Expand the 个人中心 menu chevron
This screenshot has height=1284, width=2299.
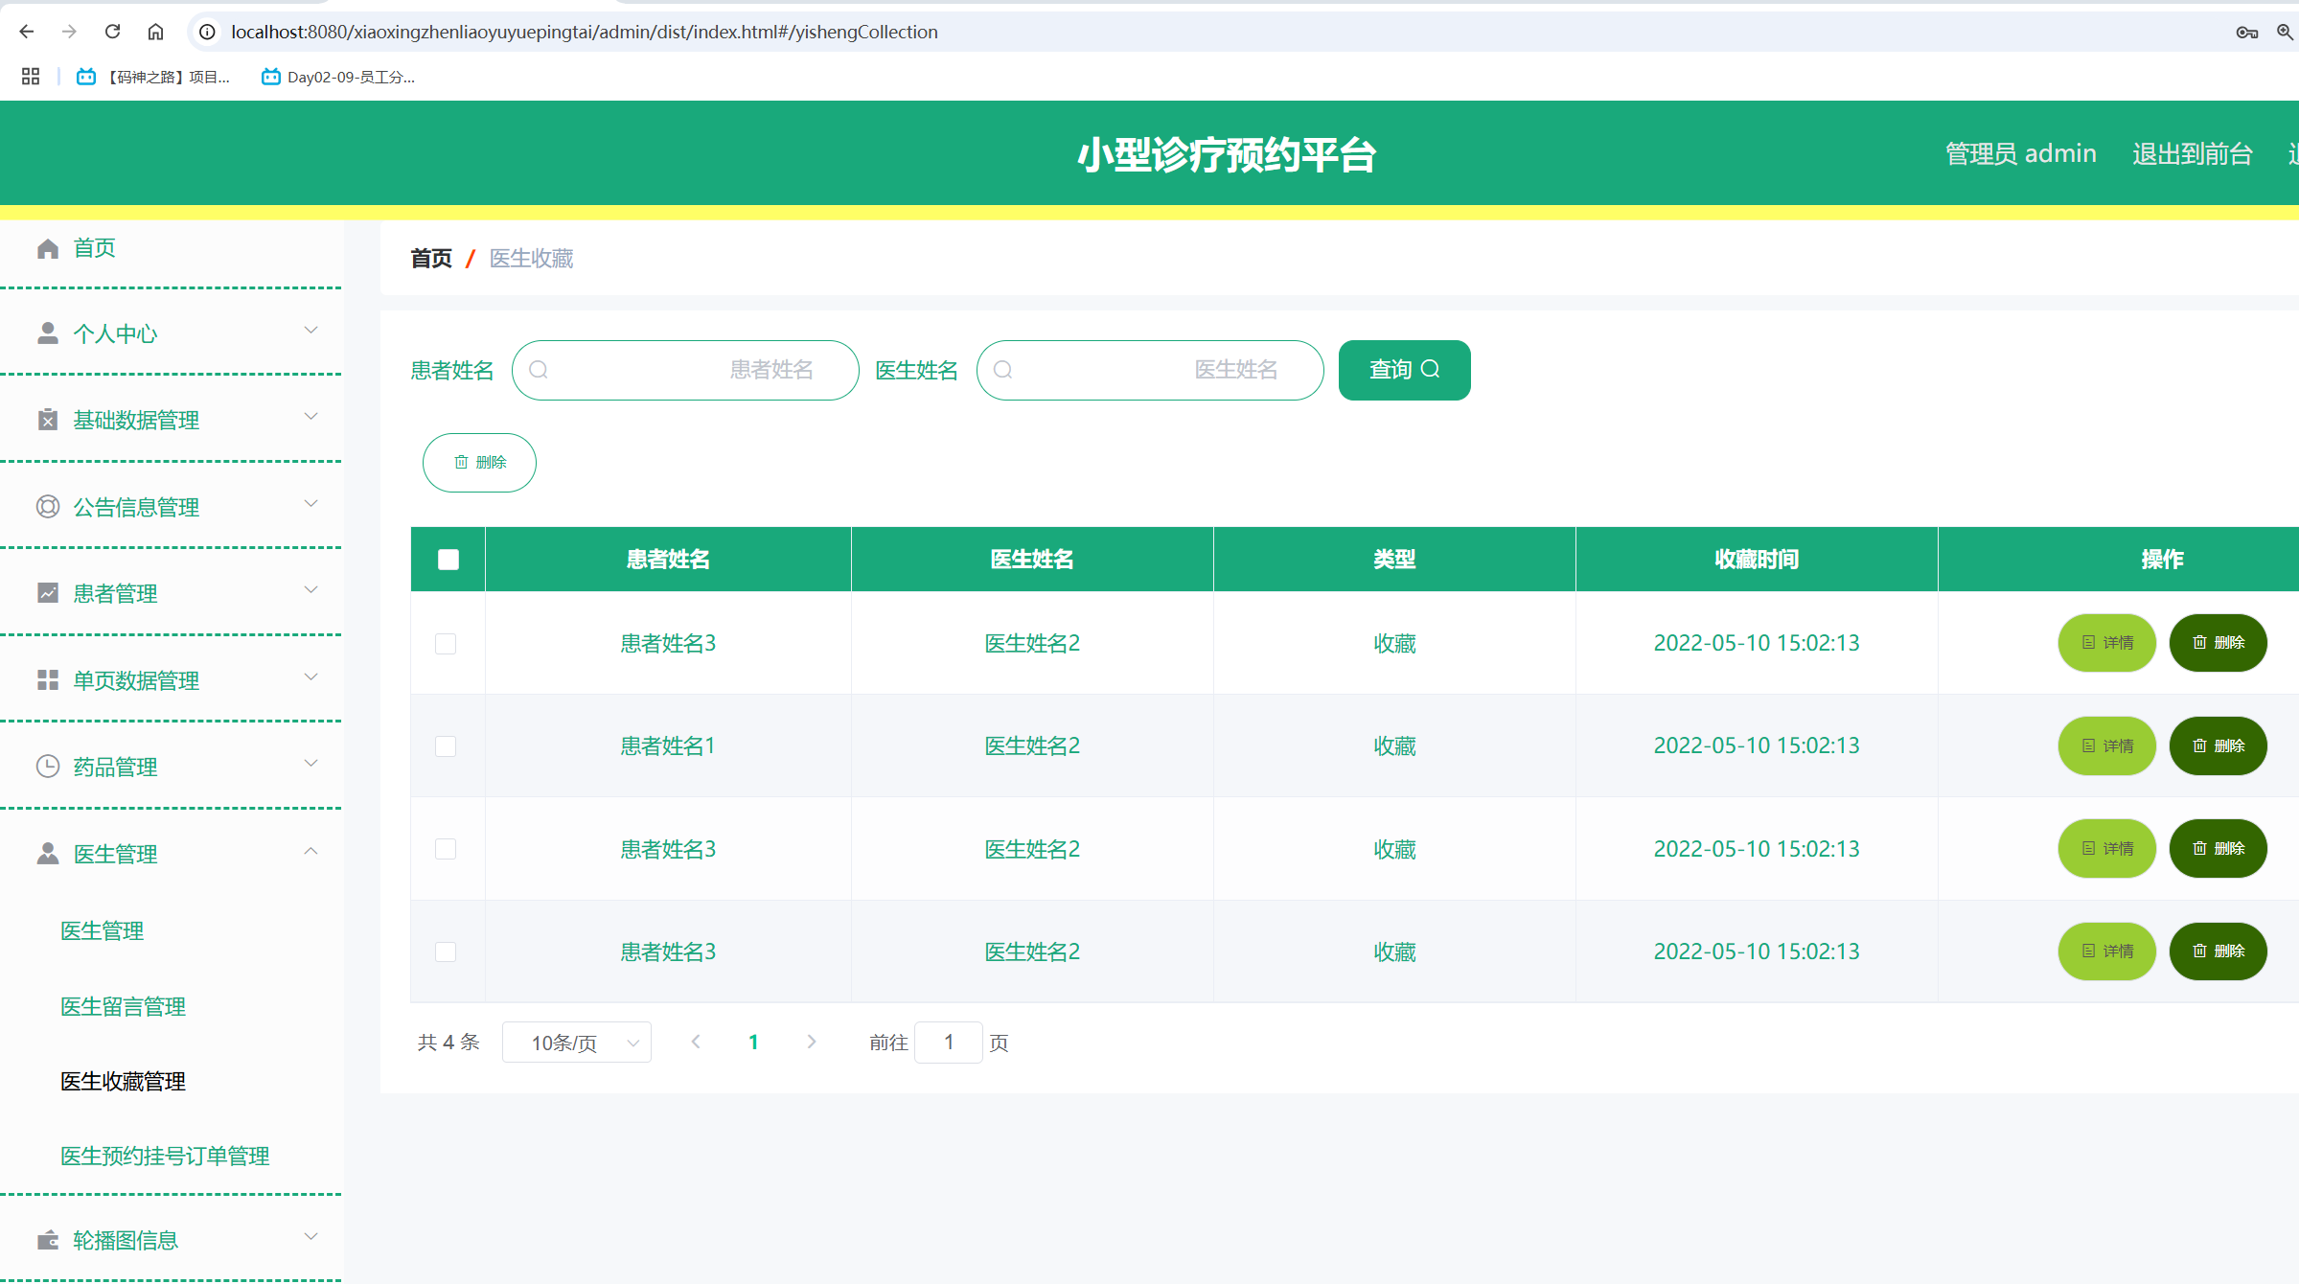[311, 331]
